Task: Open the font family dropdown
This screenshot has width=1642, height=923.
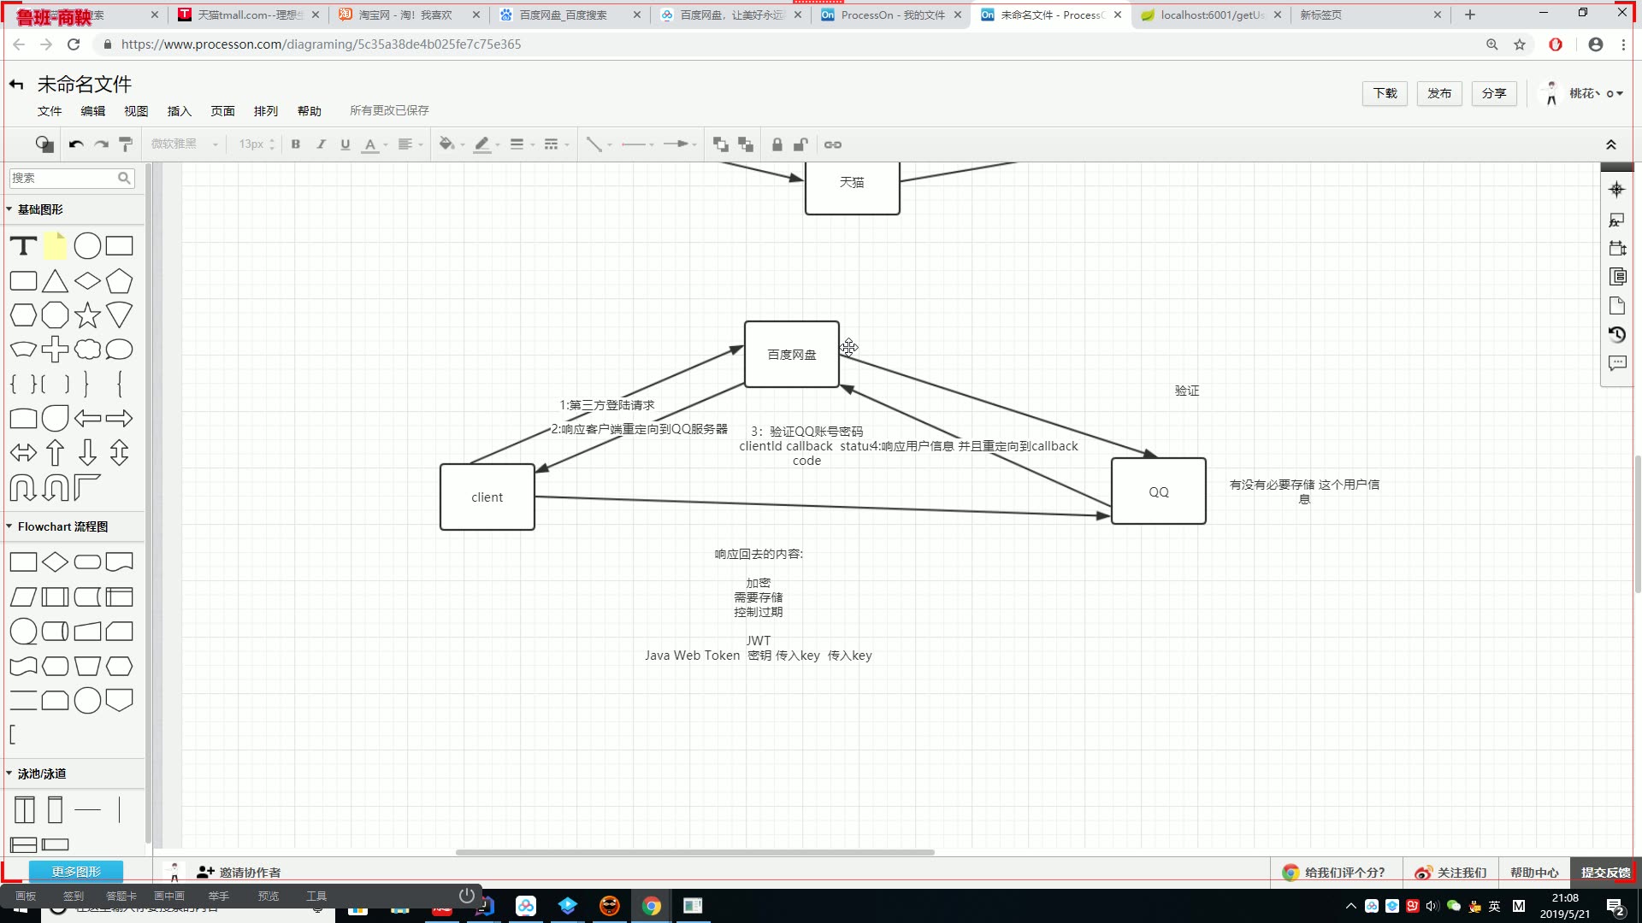Action: (x=186, y=144)
